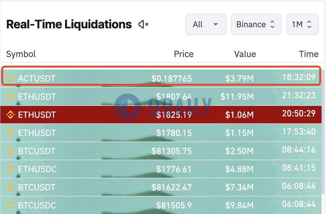This screenshot has width=326, height=214.
Task: Click the 08:41:15 time cell
Action: 299,168
